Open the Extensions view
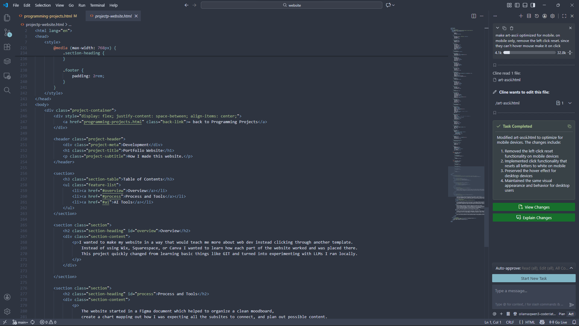579x326 pixels. [x=7, y=47]
